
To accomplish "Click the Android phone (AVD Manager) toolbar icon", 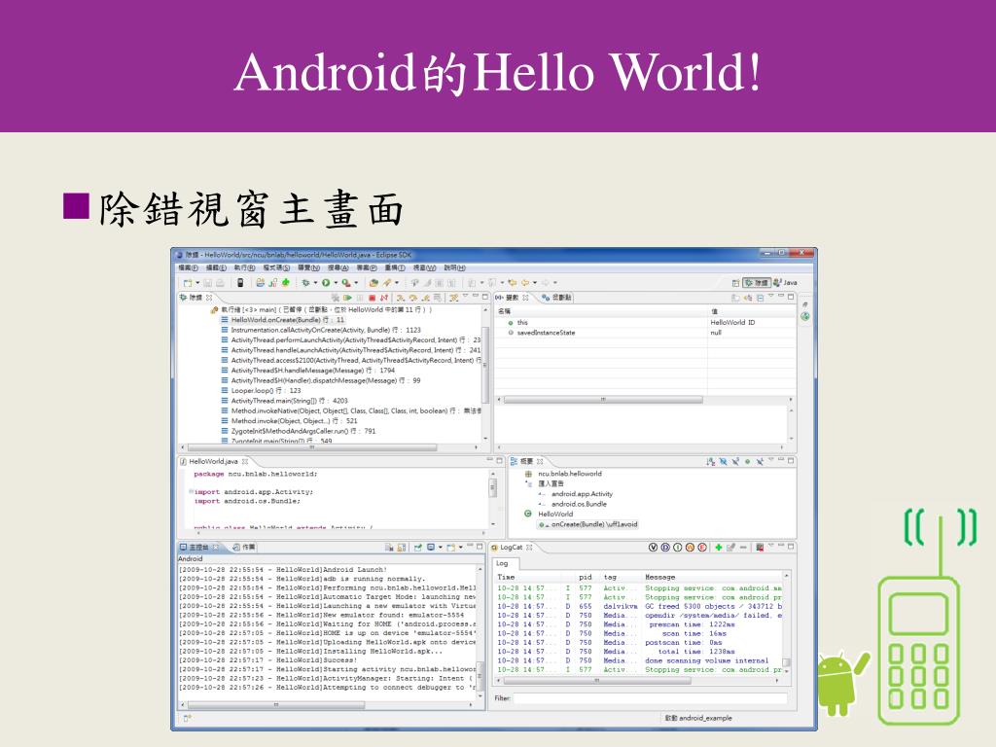I will 240,283.
